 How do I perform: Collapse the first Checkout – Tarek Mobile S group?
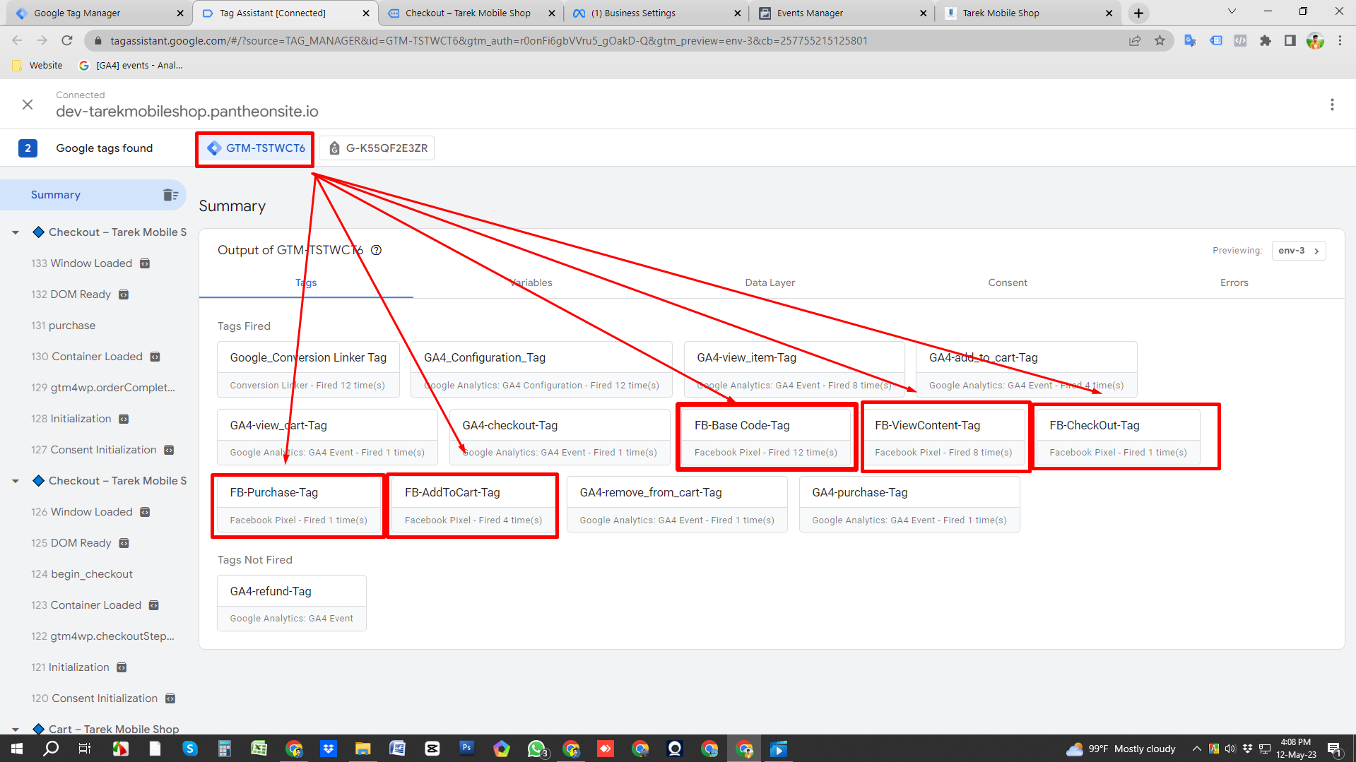click(x=16, y=232)
